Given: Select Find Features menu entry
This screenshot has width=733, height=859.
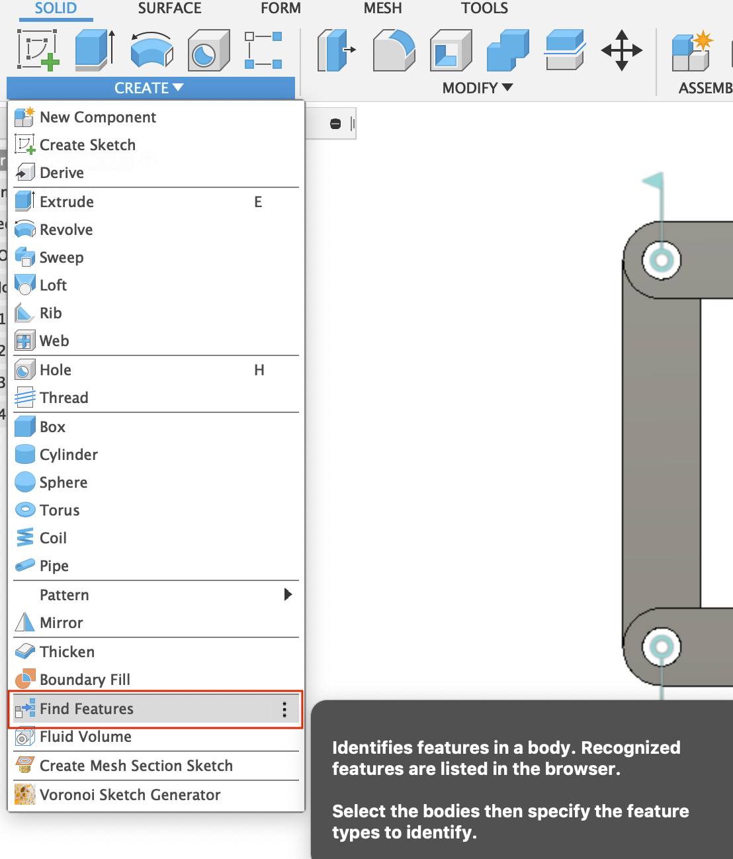Looking at the screenshot, I should click(156, 709).
